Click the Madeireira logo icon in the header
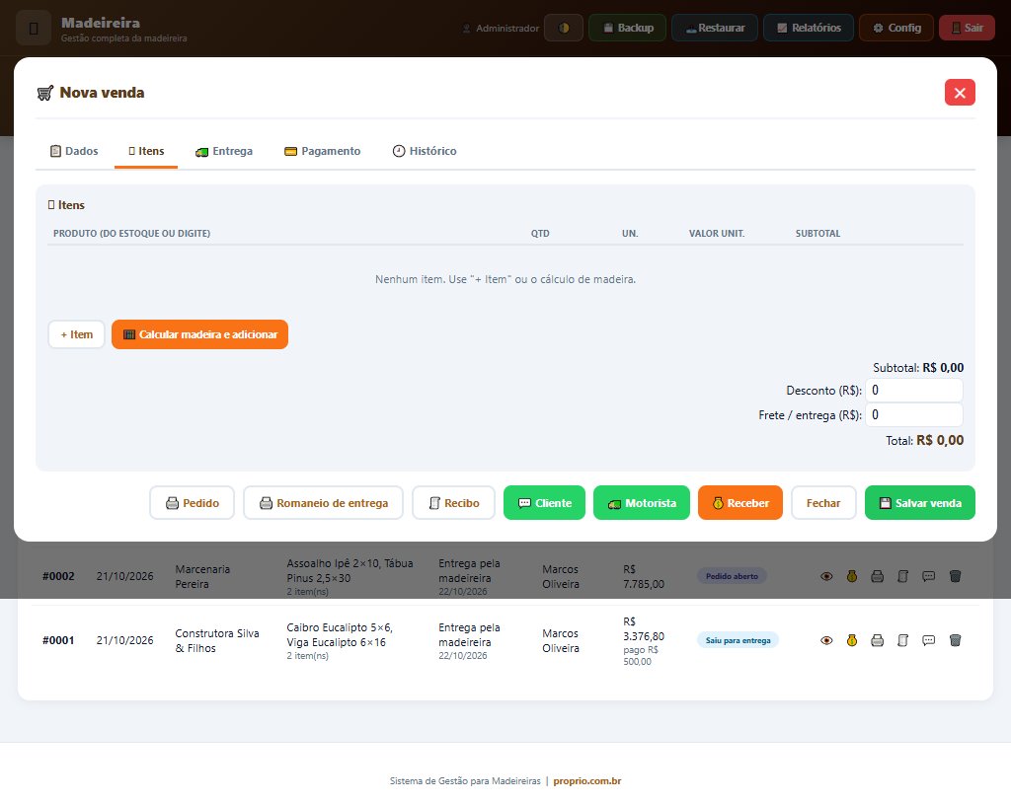 34,29
